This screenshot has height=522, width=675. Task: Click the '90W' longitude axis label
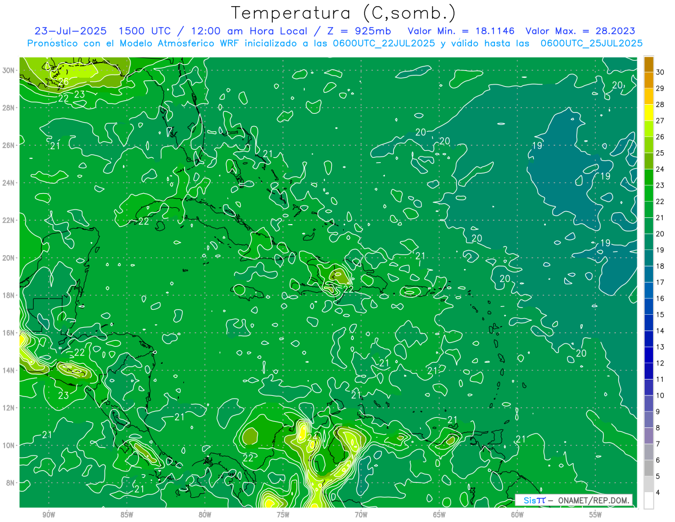point(48,515)
